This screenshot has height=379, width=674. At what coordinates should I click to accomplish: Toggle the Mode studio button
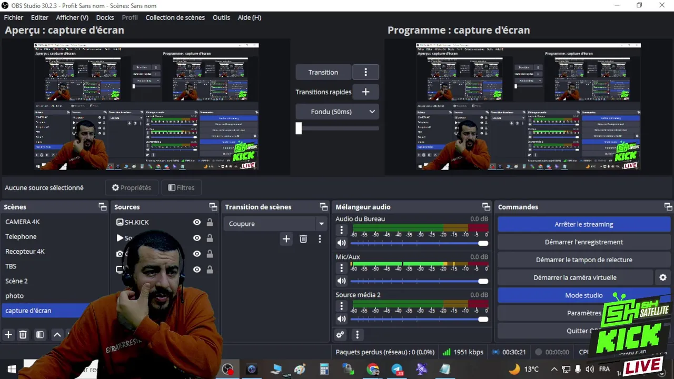[583, 295]
